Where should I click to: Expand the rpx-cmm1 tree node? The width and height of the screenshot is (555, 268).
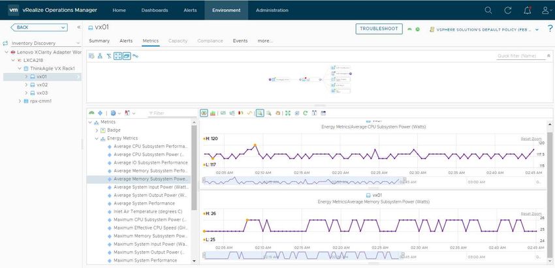20,101
